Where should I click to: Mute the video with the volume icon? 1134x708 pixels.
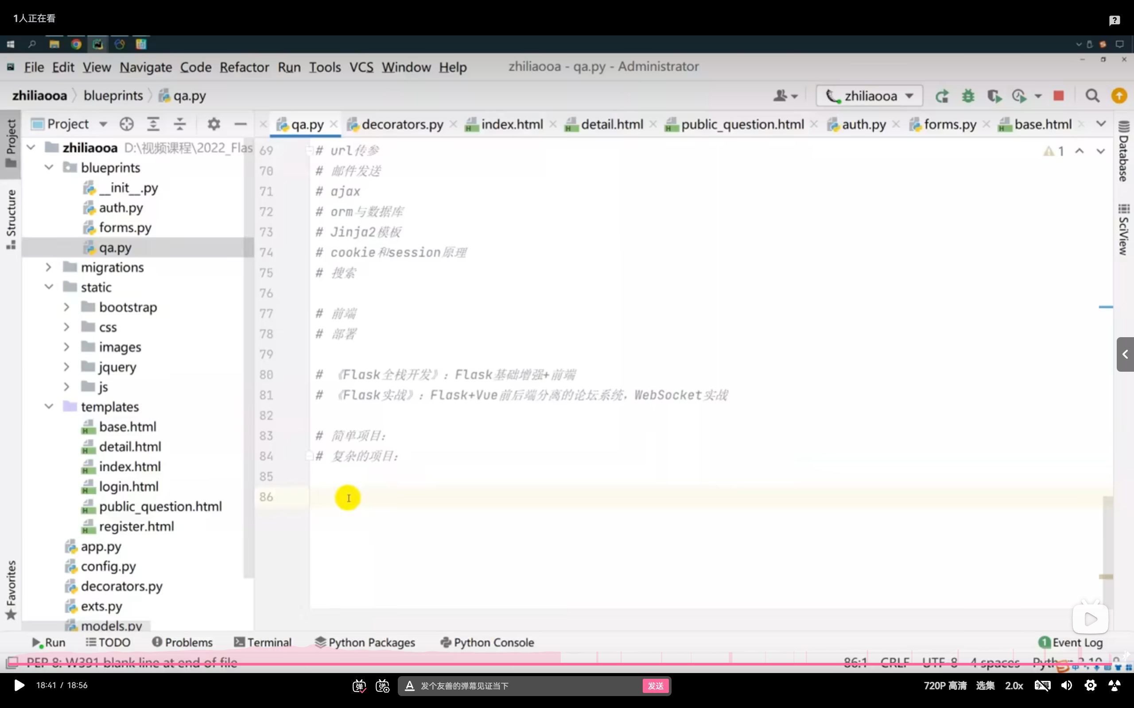tap(1067, 685)
